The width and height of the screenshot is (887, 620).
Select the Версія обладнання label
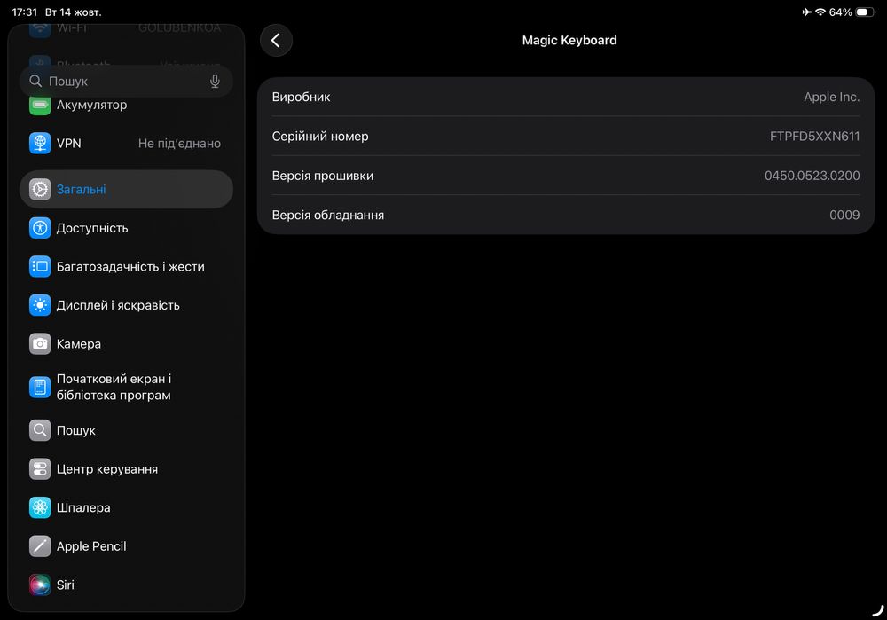pos(328,216)
